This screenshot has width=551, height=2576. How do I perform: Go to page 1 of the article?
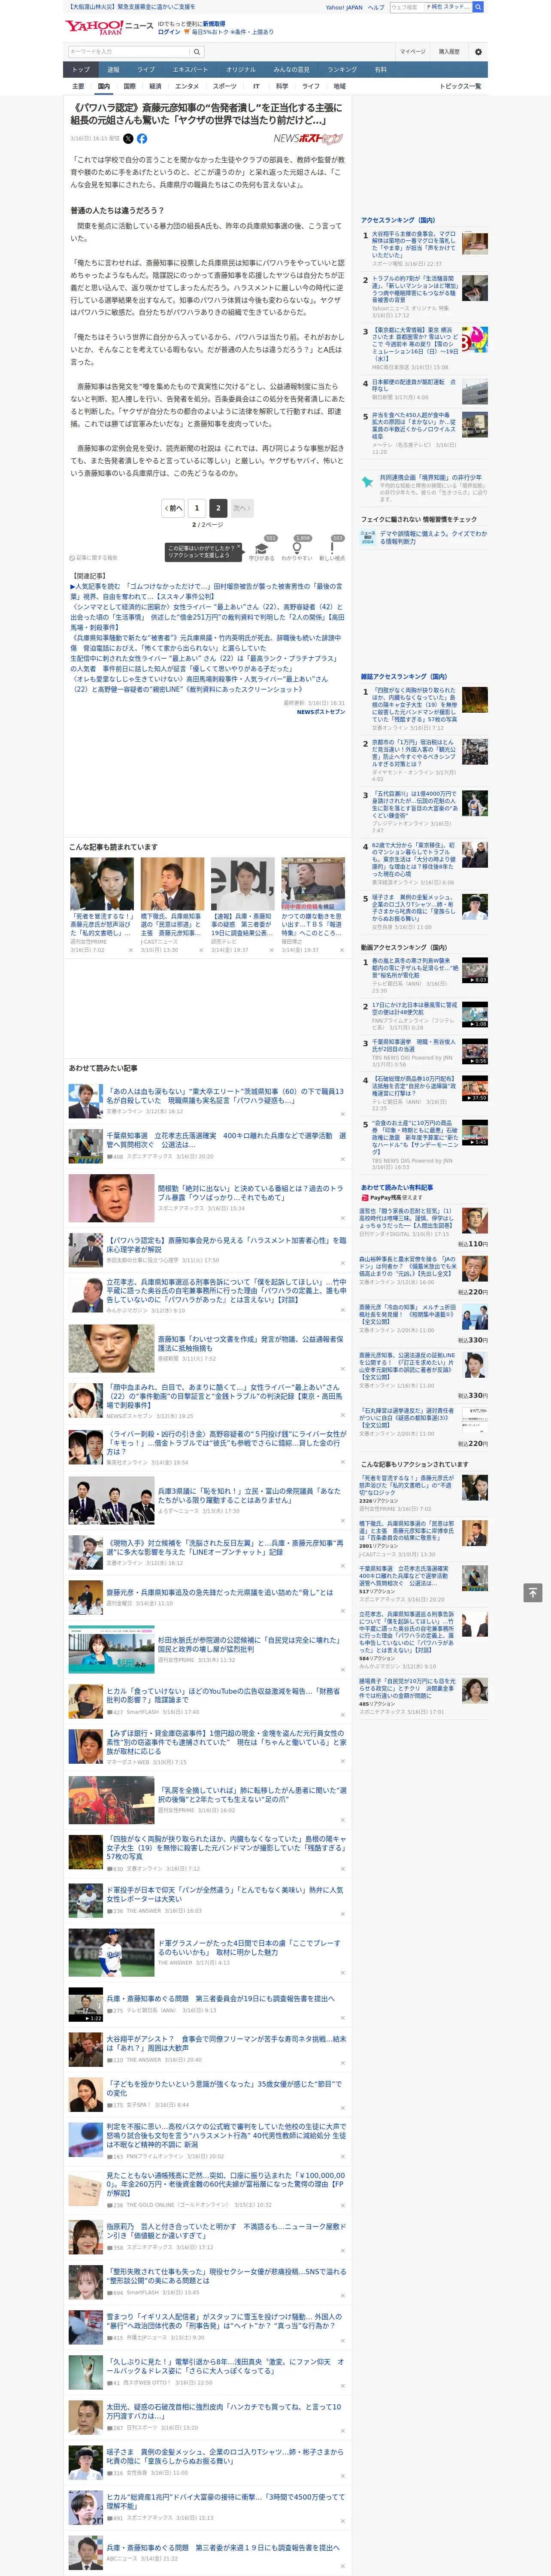tap(197, 508)
